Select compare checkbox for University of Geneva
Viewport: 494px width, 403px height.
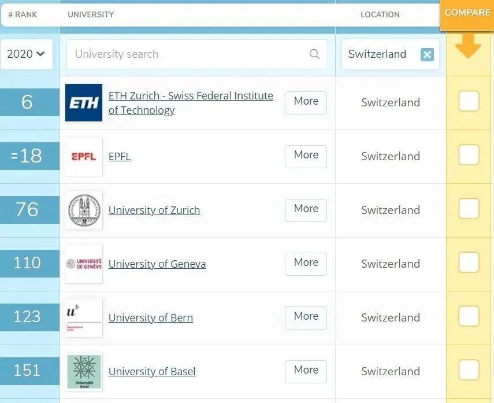pos(469,263)
